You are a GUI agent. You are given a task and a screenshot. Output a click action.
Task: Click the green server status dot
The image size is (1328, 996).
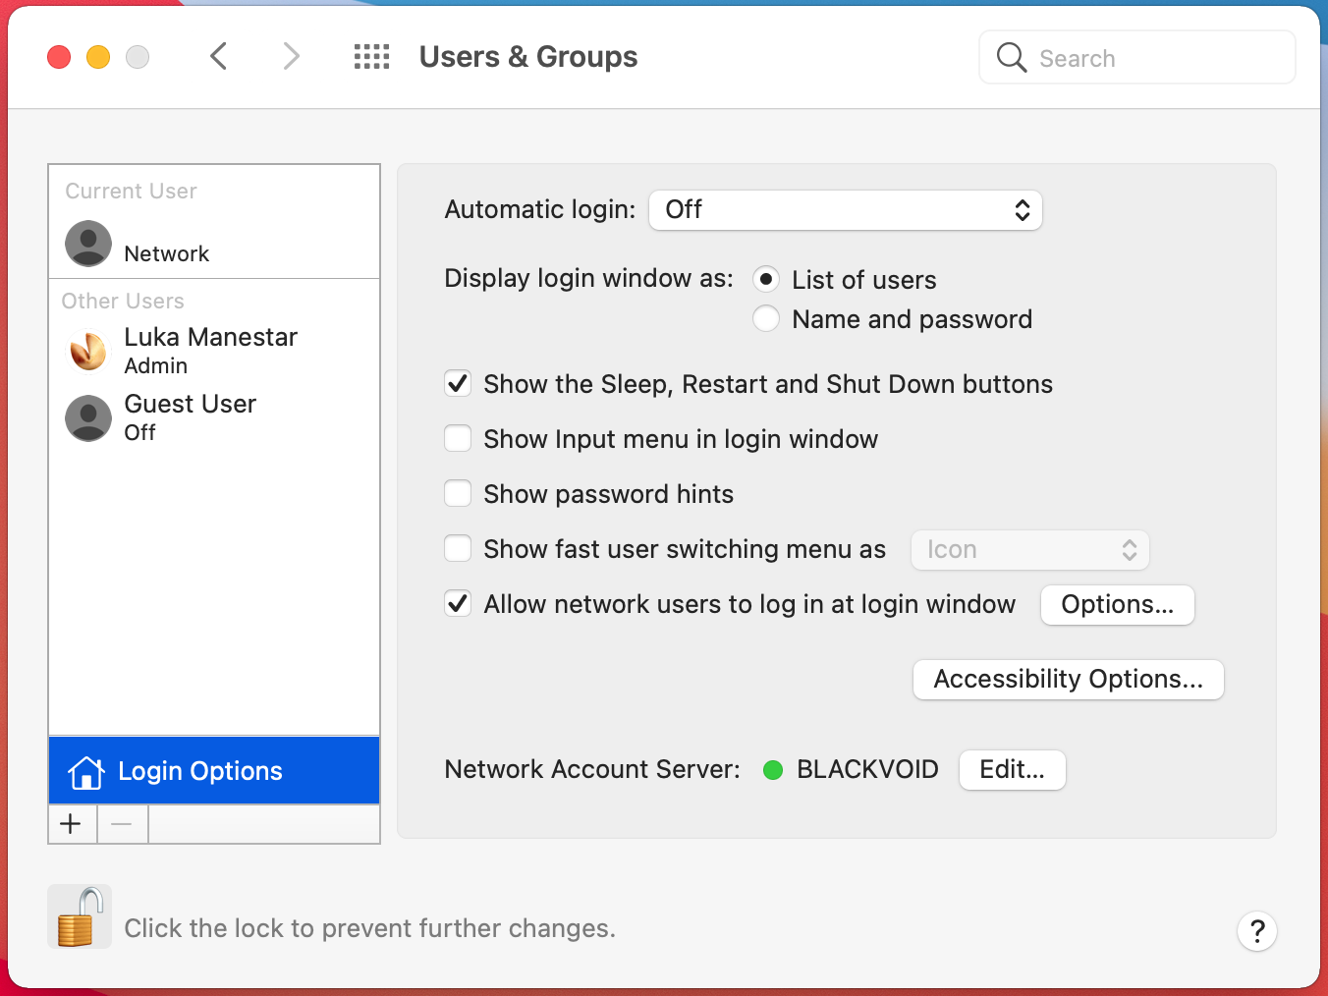pyautogui.click(x=773, y=770)
